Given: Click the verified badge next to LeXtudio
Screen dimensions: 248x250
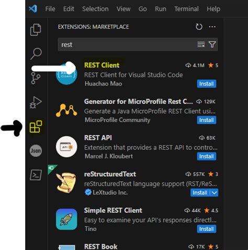Looking at the screenshot, I should [x=88, y=192].
